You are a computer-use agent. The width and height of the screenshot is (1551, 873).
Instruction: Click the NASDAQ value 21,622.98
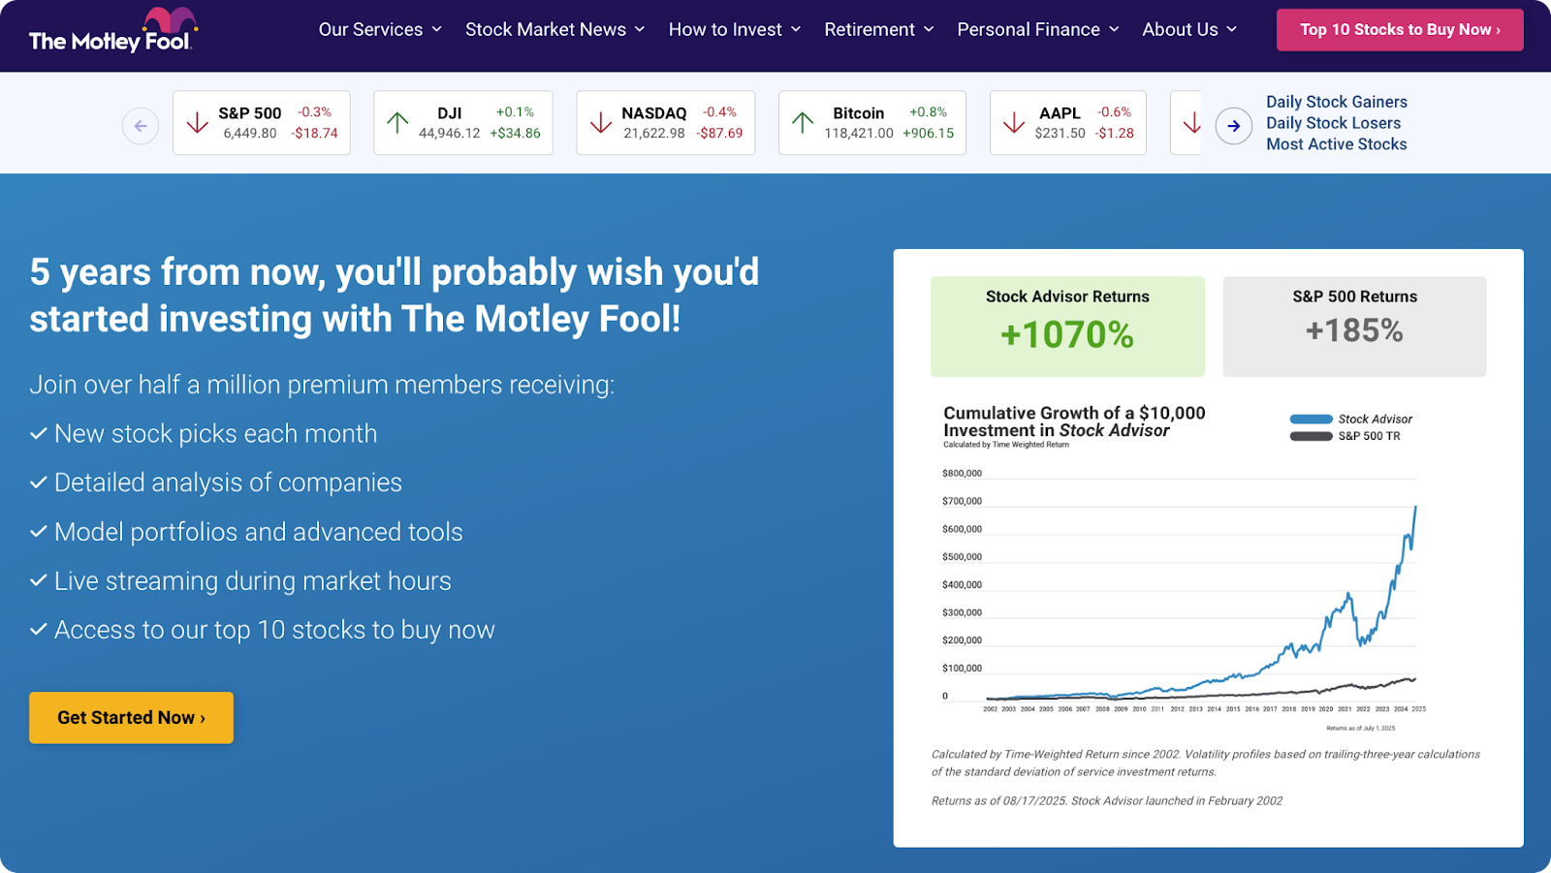[x=654, y=134]
